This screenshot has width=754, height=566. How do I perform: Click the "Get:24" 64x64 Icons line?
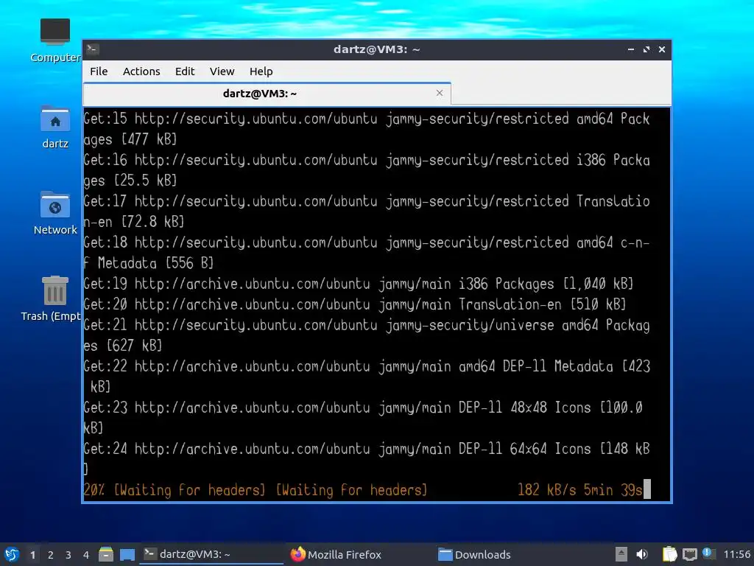(367, 459)
